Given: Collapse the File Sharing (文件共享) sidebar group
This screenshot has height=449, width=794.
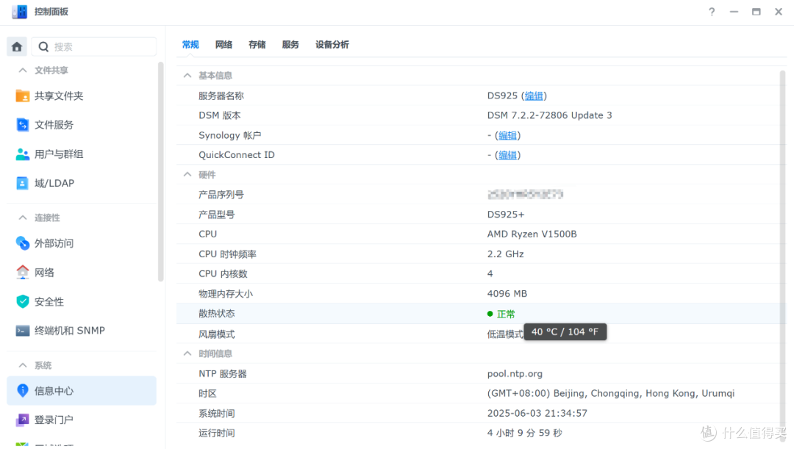Looking at the screenshot, I should (23, 71).
